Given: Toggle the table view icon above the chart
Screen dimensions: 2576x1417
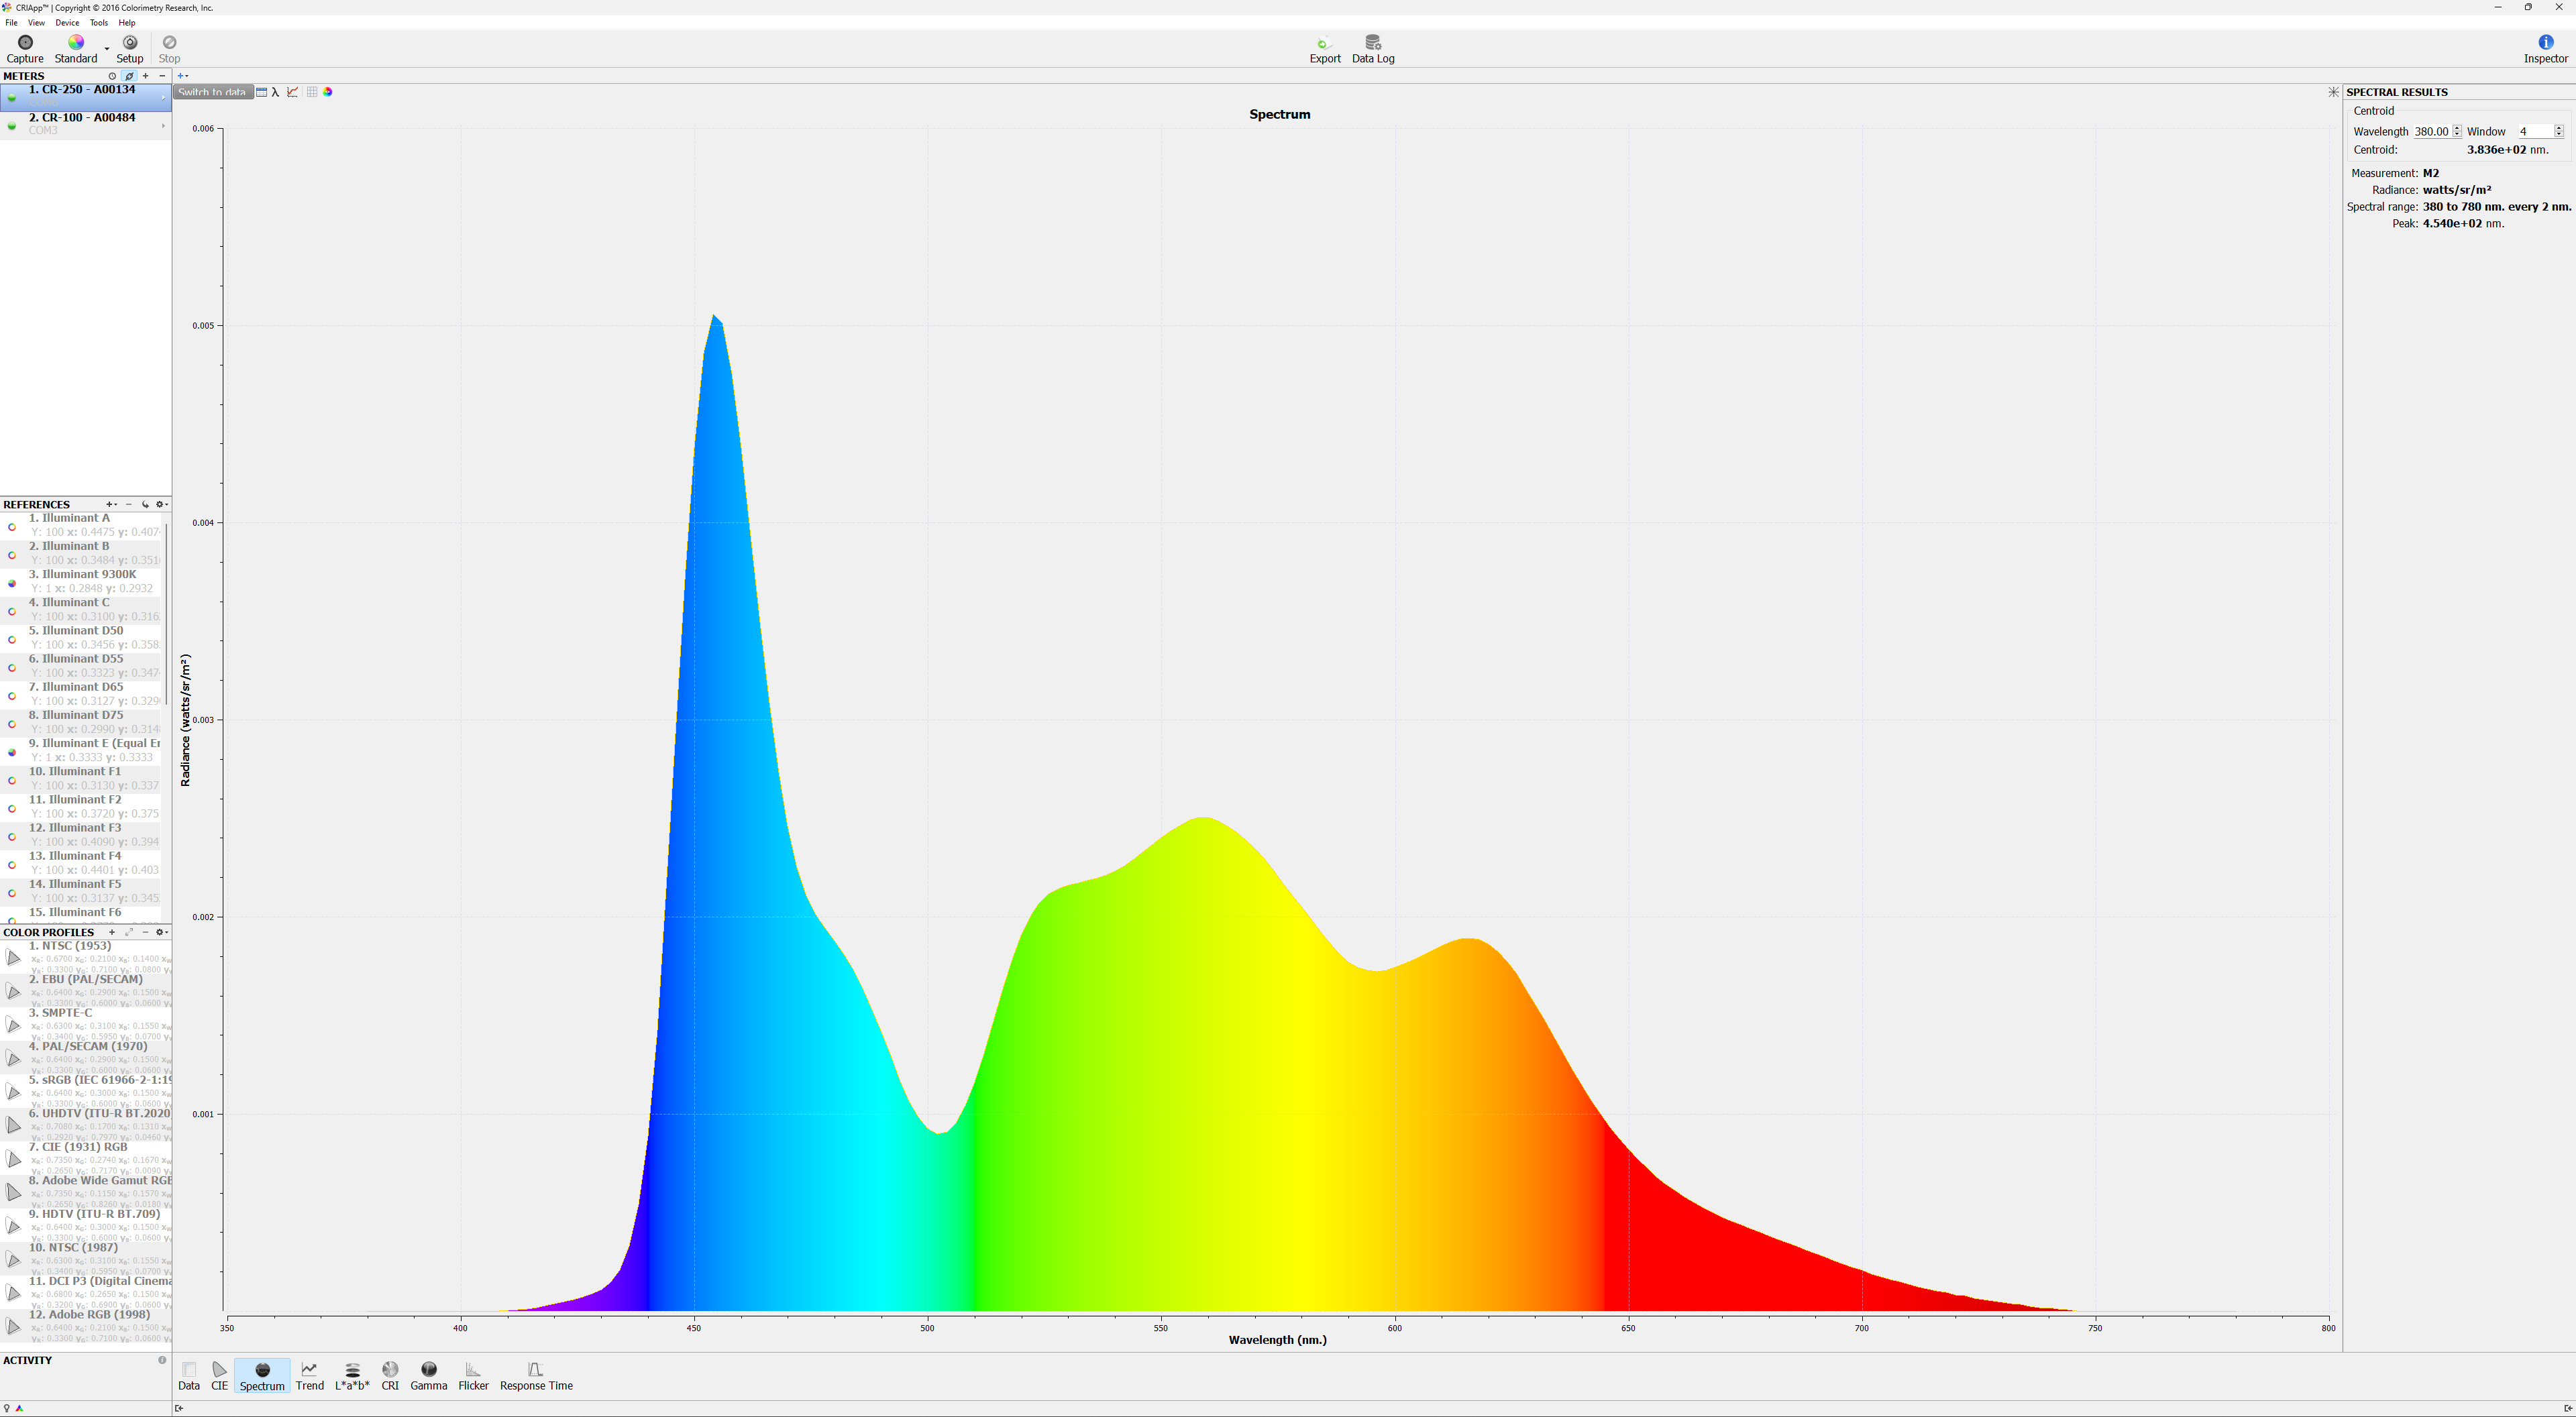Looking at the screenshot, I should click(x=261, y=92).
